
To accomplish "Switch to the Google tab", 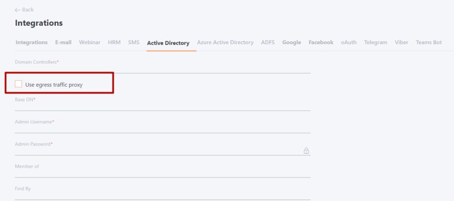I will [292, 42].
